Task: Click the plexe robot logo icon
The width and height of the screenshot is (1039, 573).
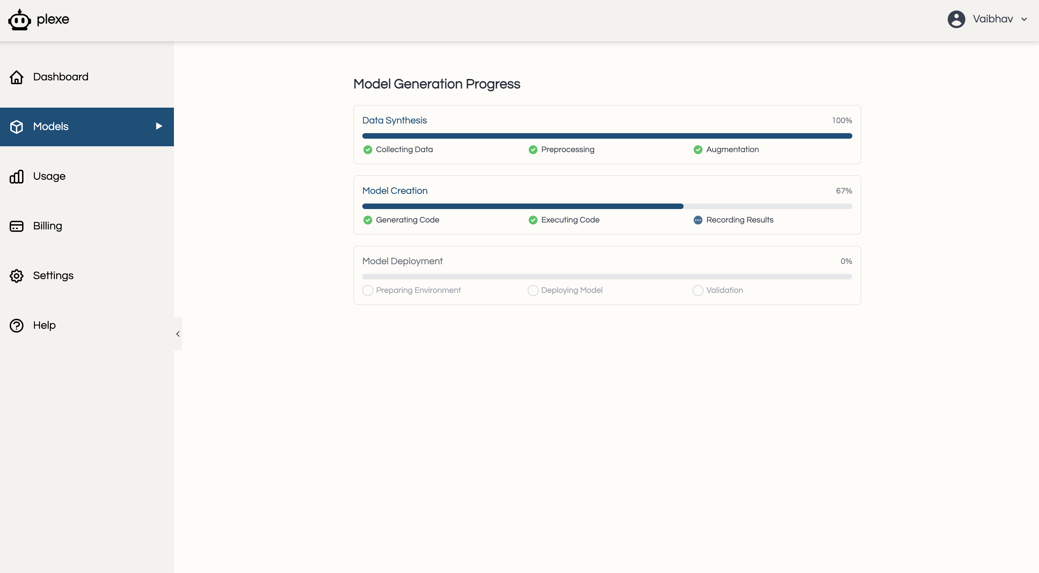Action: (19, 19)
